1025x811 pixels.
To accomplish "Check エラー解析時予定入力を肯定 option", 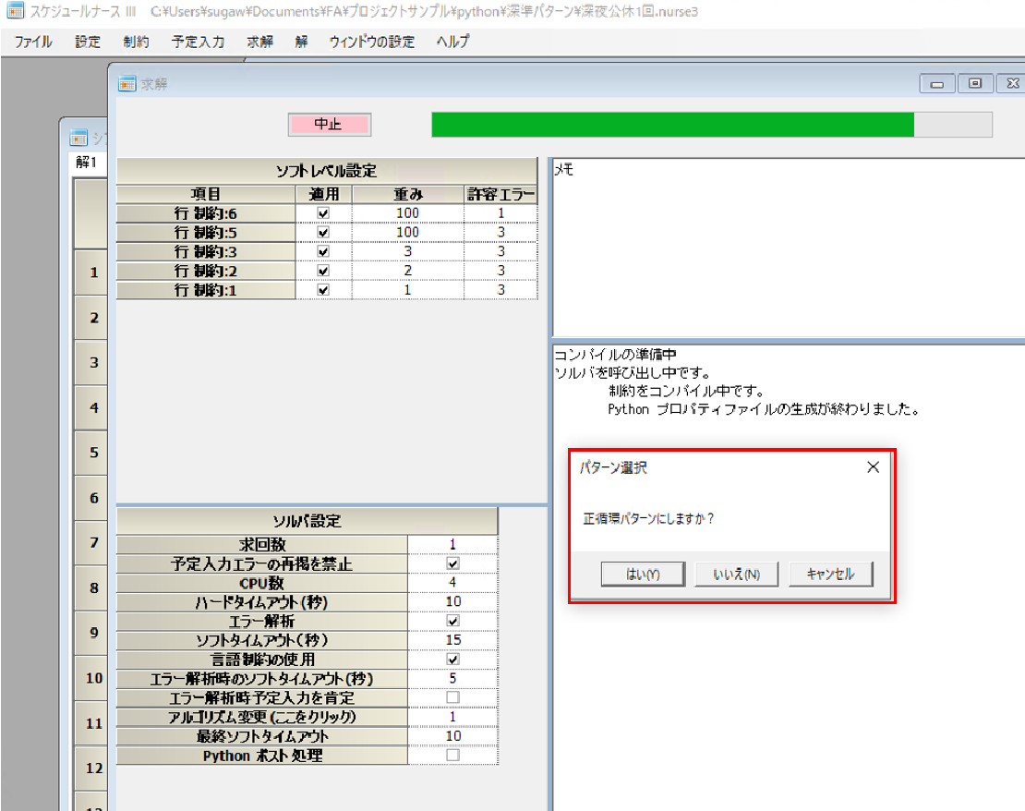I will pos(452,697).
